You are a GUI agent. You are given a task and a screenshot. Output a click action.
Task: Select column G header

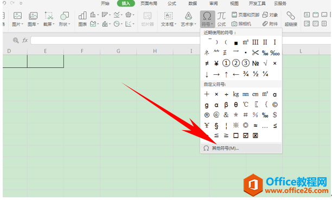118,51
